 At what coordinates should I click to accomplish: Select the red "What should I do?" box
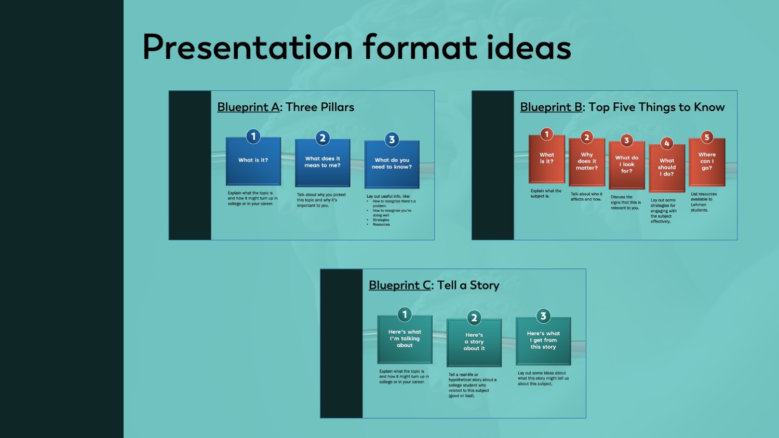tap(667, 169)
